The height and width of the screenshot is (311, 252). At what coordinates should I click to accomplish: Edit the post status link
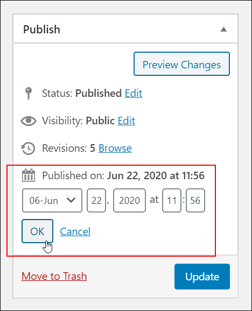[x=134, y=93]
